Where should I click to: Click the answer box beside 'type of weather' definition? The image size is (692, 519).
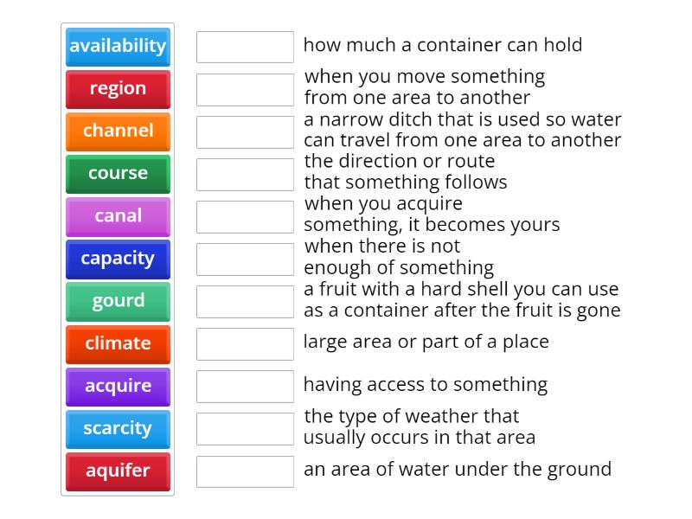point(245,428)
